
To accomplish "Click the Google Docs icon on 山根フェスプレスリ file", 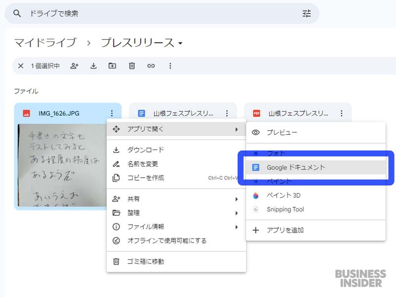I will pyautogui.click(x=142, y=113).
